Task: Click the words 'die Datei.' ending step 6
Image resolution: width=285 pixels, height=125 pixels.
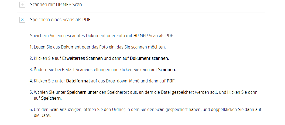Action: (43, 115)
